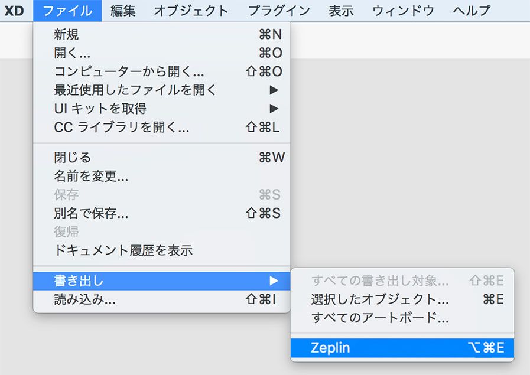This screenshot has height=375, width=530.
Task: Select 読み込み... to import files
Action: pos(83,300)
